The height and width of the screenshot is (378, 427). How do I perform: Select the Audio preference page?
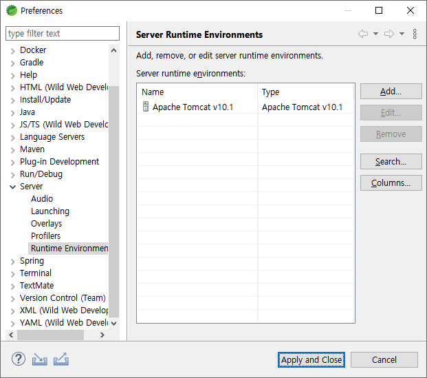pyautogui.click(x=42, y=198)
